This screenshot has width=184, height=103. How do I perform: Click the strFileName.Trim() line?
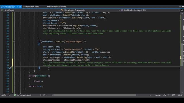(62, 28)
